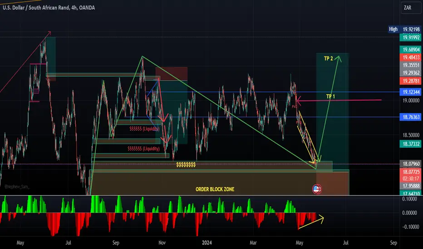This screenshot has width=423, height=249.
Task: Select the High price tag label
Action: (393, 29)
